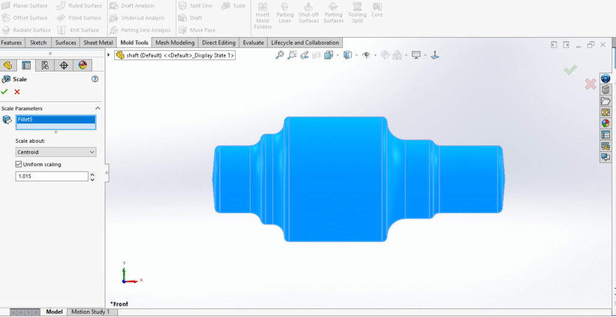Click Zoom to Fit icon
The height and width of the screenshot is (317, 616).
[x=280, y=55]
